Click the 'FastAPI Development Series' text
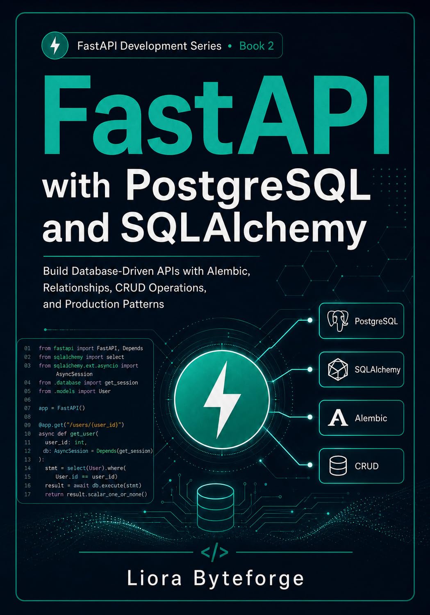The width and height of the screenshot is (430, 615). pyautogui.click(x=149, y=46)
